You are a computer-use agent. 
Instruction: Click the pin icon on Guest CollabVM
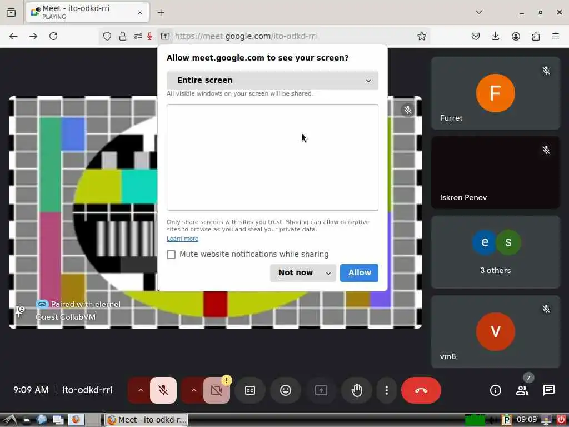click(20, 310)
